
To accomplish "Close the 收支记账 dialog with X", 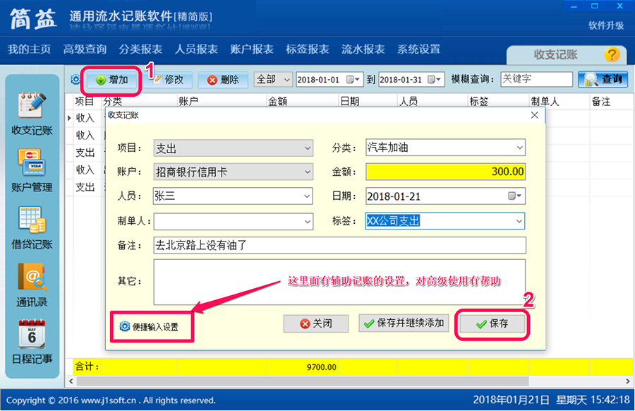I will [x=535, y=115].
